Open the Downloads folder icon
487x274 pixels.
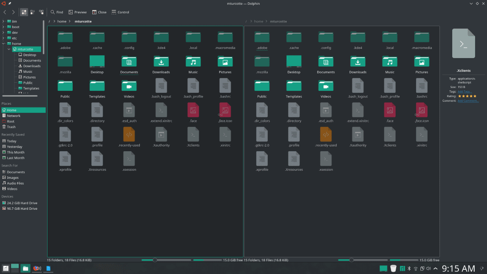[x=161, y=62]
